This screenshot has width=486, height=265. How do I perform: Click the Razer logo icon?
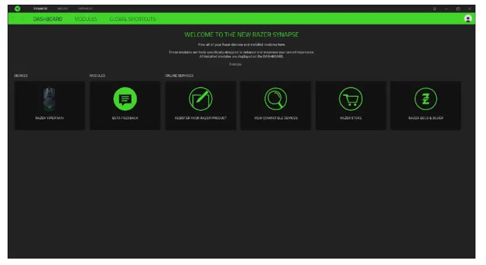[18, 9]
